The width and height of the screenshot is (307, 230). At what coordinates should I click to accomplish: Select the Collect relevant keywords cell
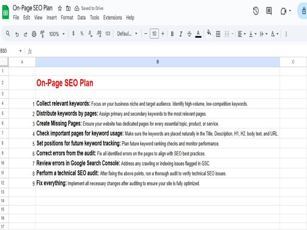157,103
